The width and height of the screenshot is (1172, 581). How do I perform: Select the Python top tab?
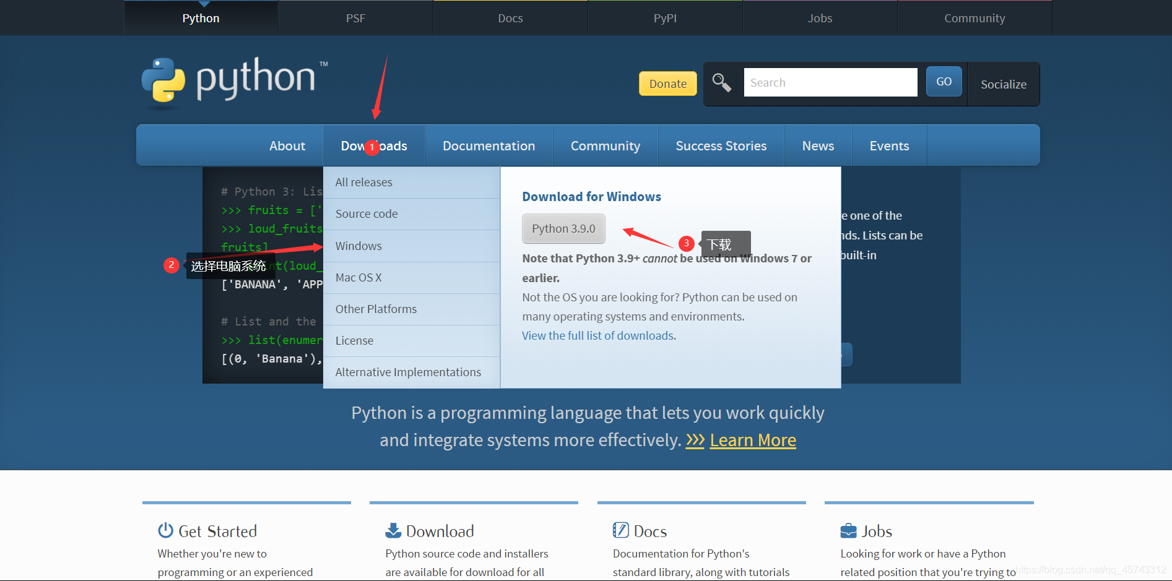[x=201, y=18]
